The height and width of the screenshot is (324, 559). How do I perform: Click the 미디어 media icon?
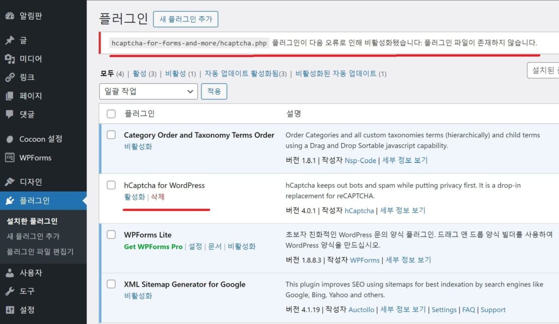(10, 59)
